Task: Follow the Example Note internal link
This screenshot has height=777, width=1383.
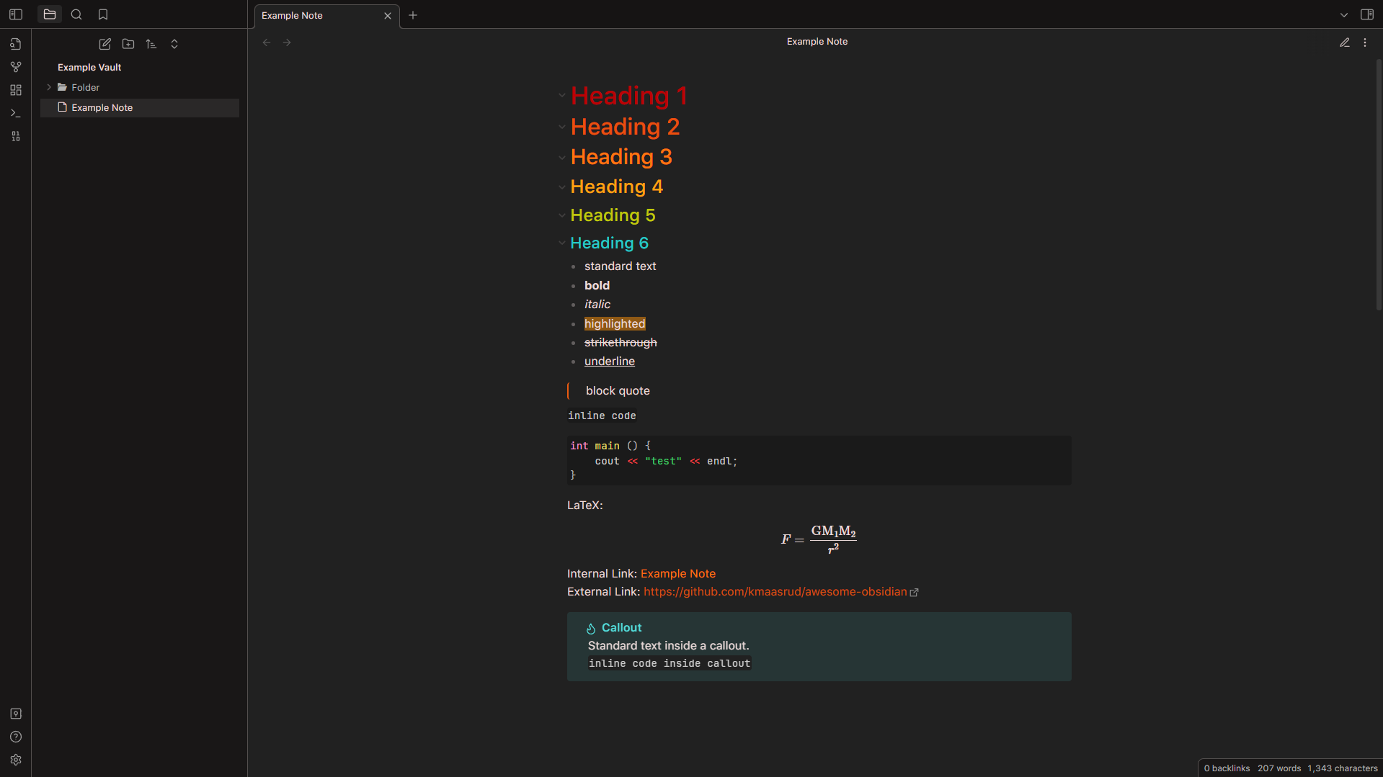Action: (x=678, y=574)
